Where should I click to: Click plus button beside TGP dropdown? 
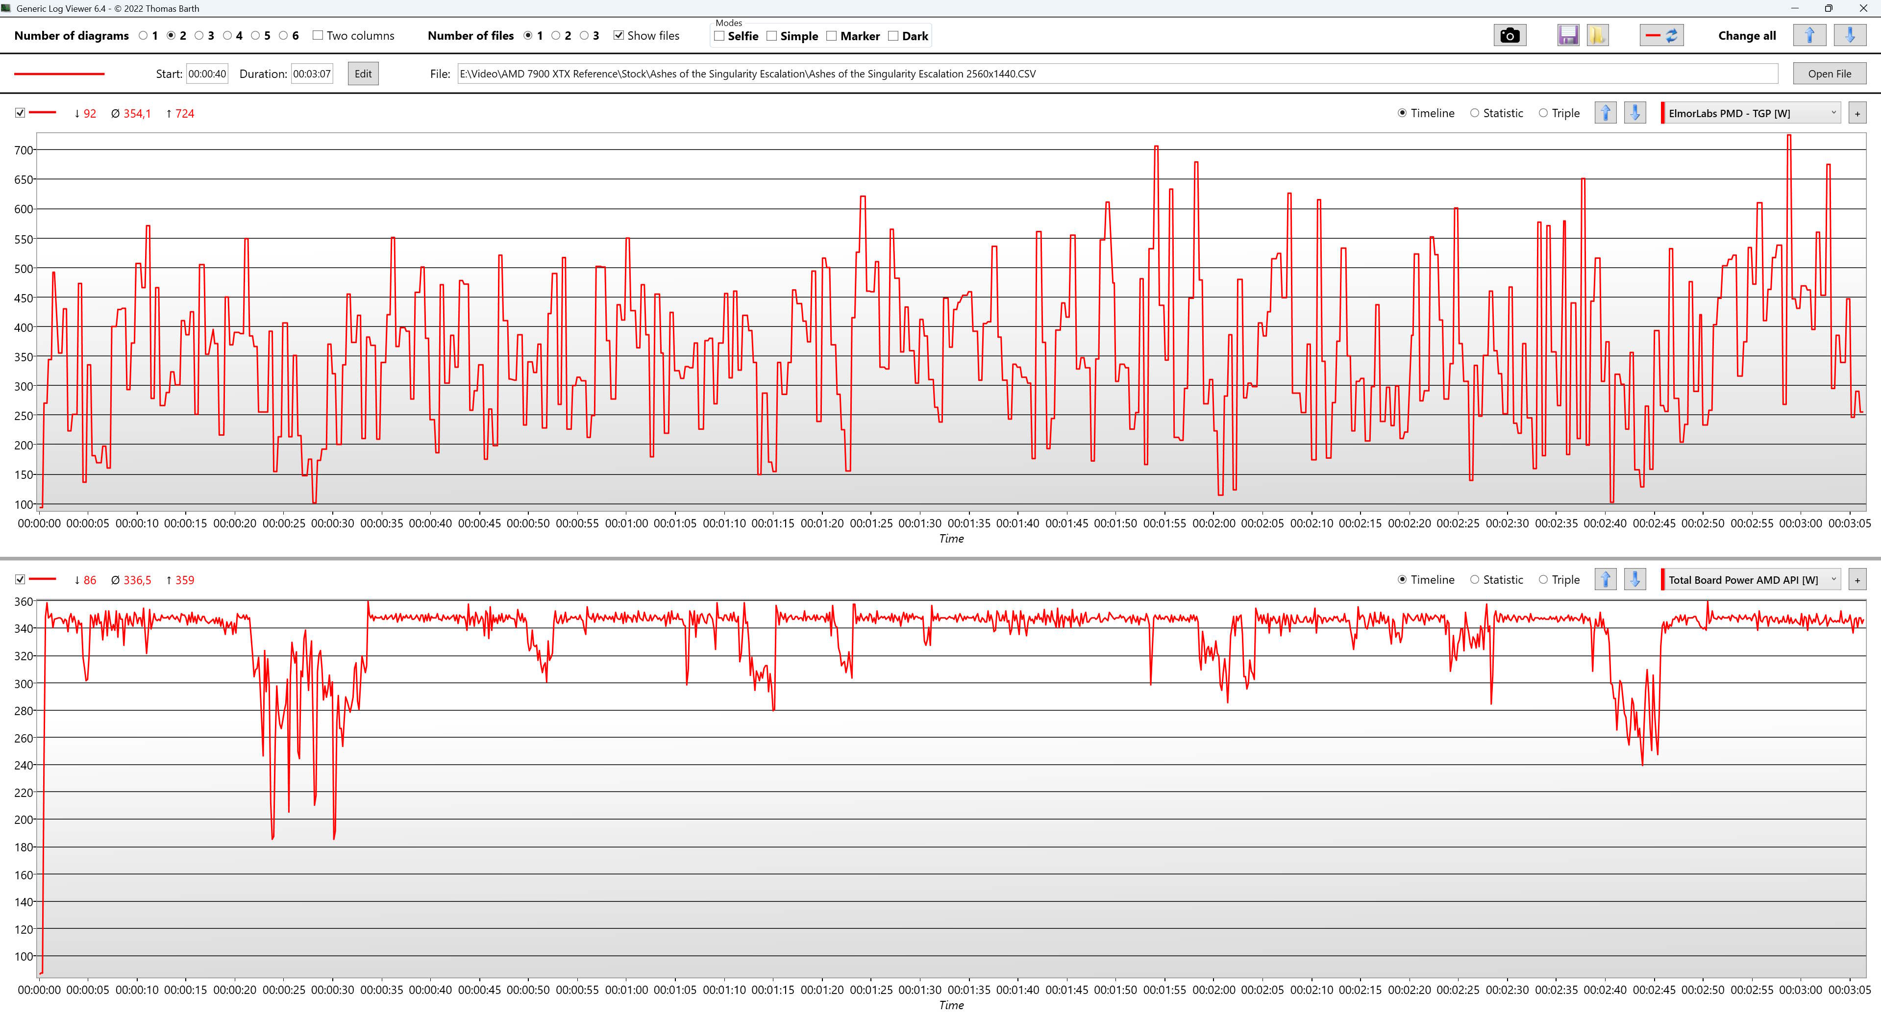pos(1857,113)
